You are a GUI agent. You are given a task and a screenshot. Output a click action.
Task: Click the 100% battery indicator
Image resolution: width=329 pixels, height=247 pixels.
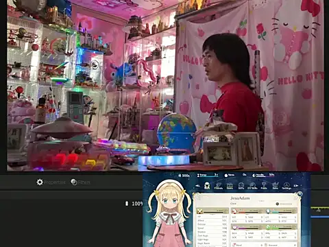click(134, 204)
